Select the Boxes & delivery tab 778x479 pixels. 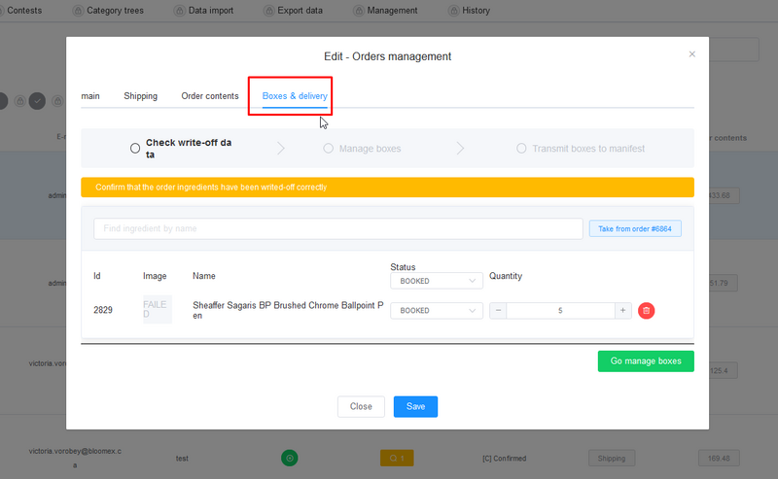tap(295, 96)
